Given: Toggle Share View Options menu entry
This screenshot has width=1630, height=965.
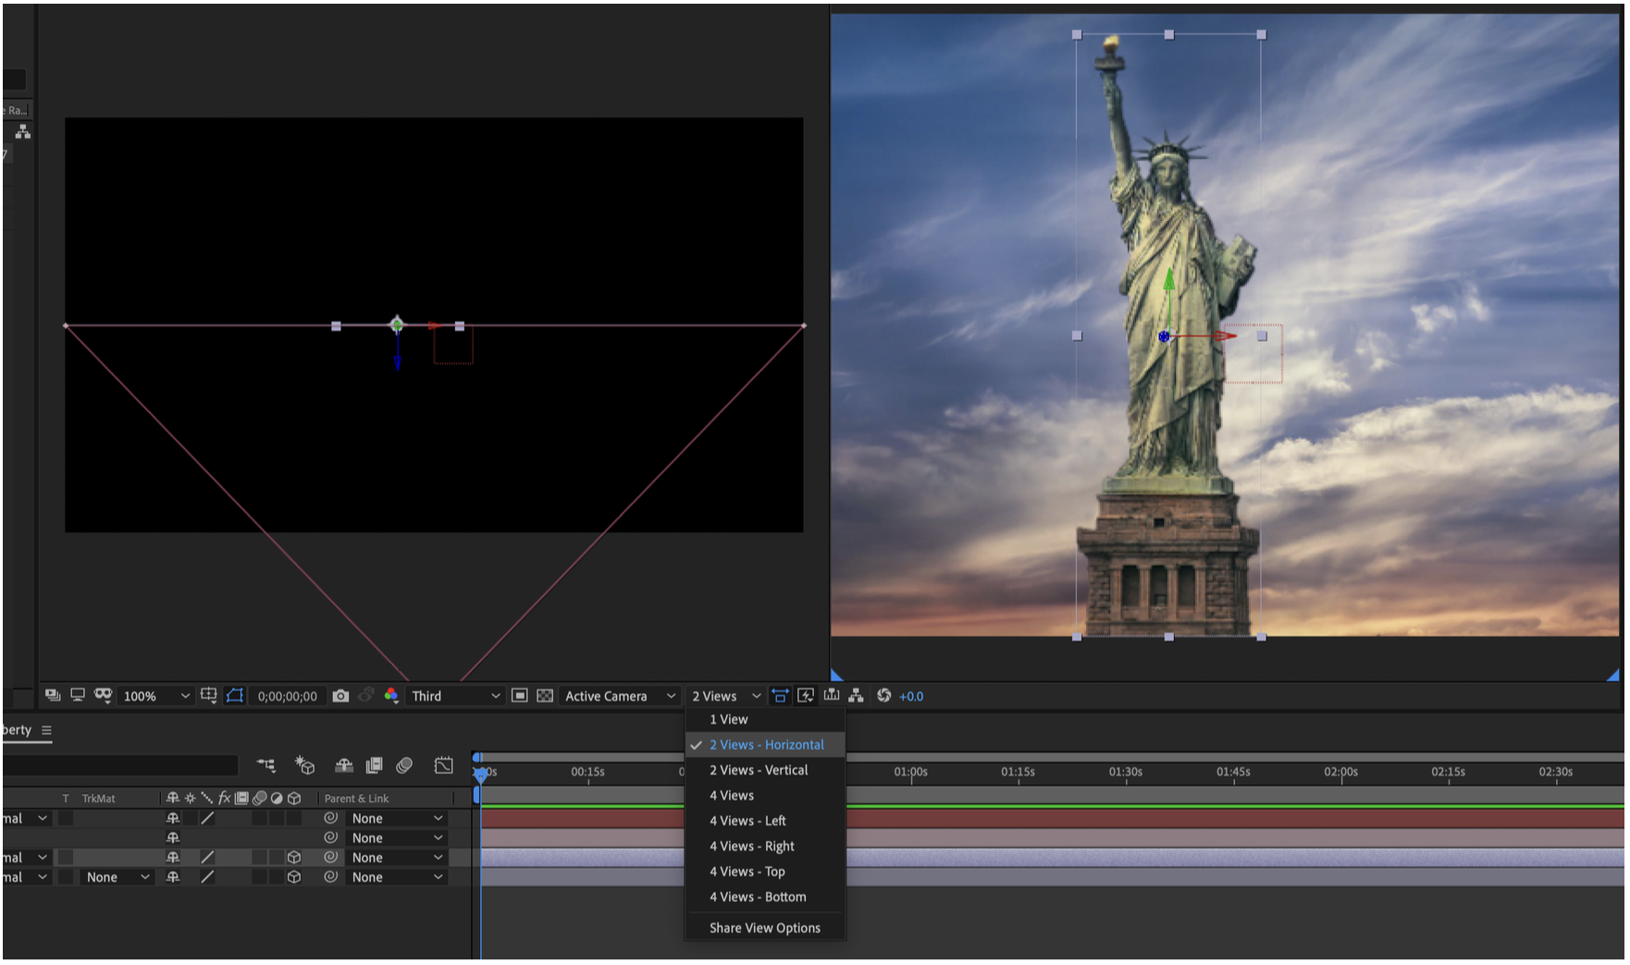Looking at the screenshot, I should click(x=765, y=929).
